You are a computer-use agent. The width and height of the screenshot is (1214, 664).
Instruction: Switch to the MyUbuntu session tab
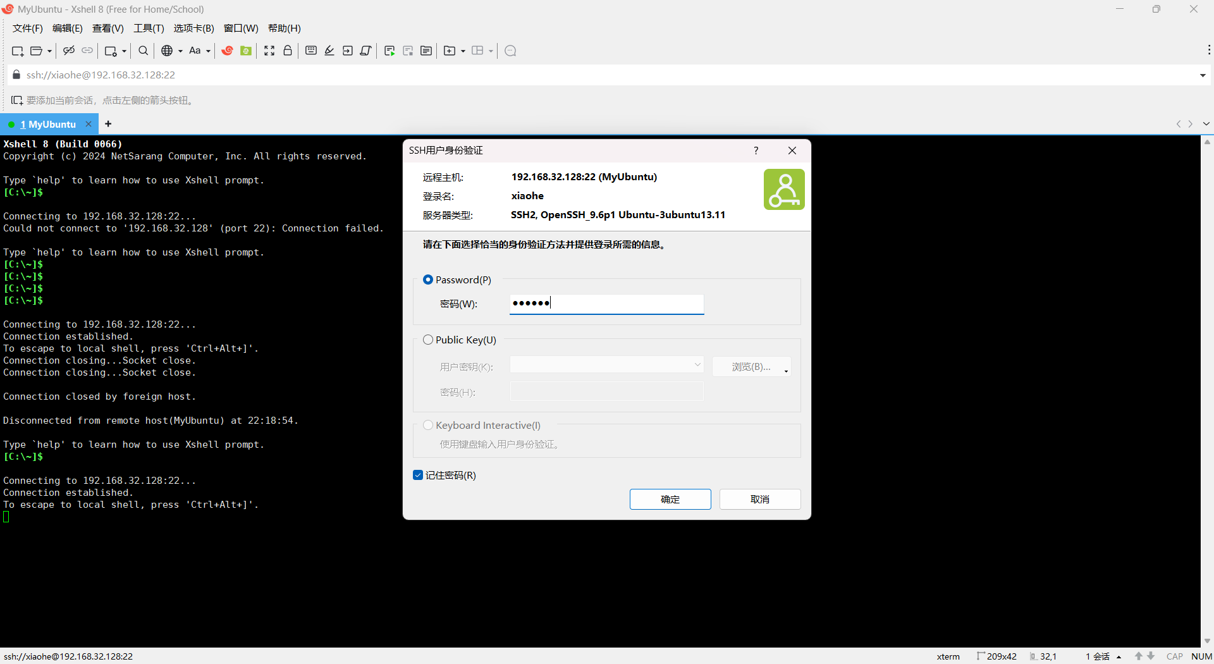point(48,125)
